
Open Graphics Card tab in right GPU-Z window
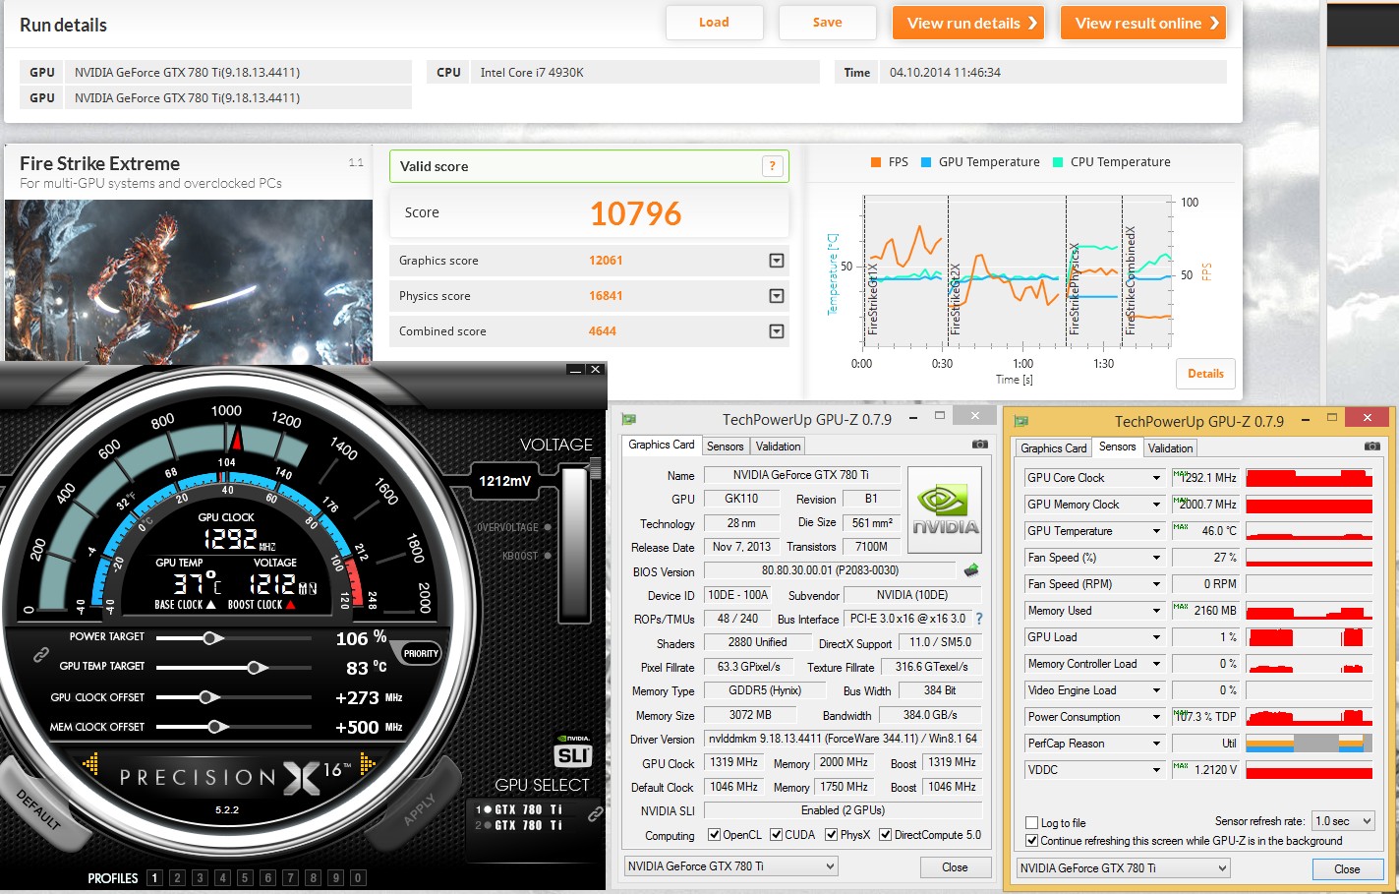[x=1054, y=448]
